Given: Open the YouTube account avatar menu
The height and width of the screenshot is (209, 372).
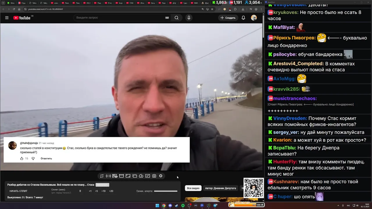Looking at the screenshot, I should pyautogui.click(x=254, y=18).
